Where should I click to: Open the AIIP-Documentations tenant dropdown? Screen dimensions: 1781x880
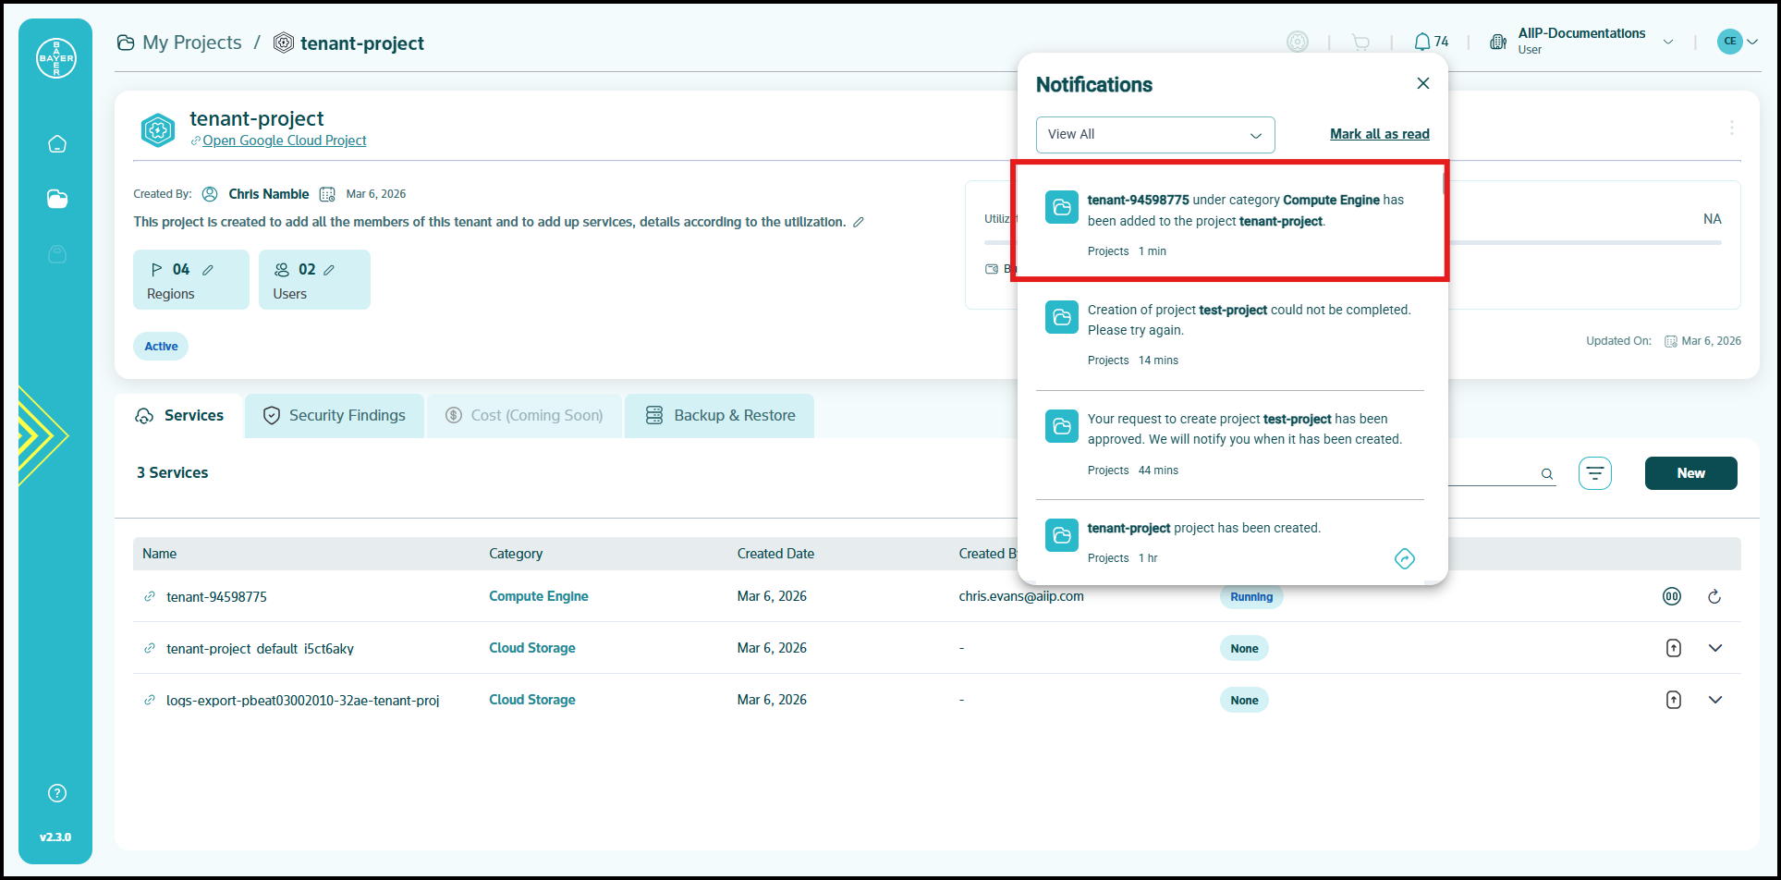(x=1668, y=42)
